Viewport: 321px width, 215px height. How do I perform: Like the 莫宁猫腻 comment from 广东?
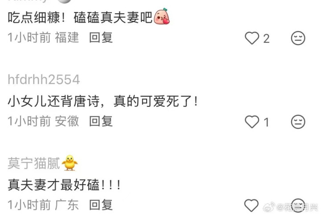[x=251, y=205]
